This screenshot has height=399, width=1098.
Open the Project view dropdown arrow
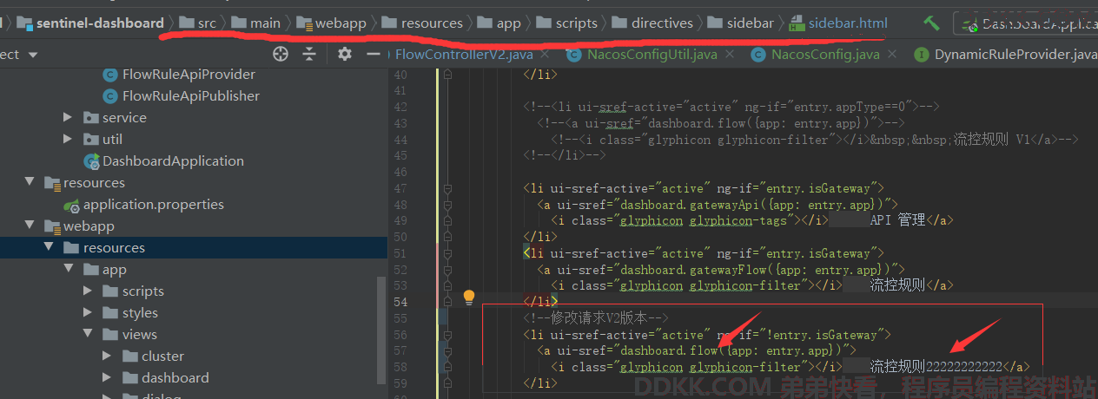[33, 56]
